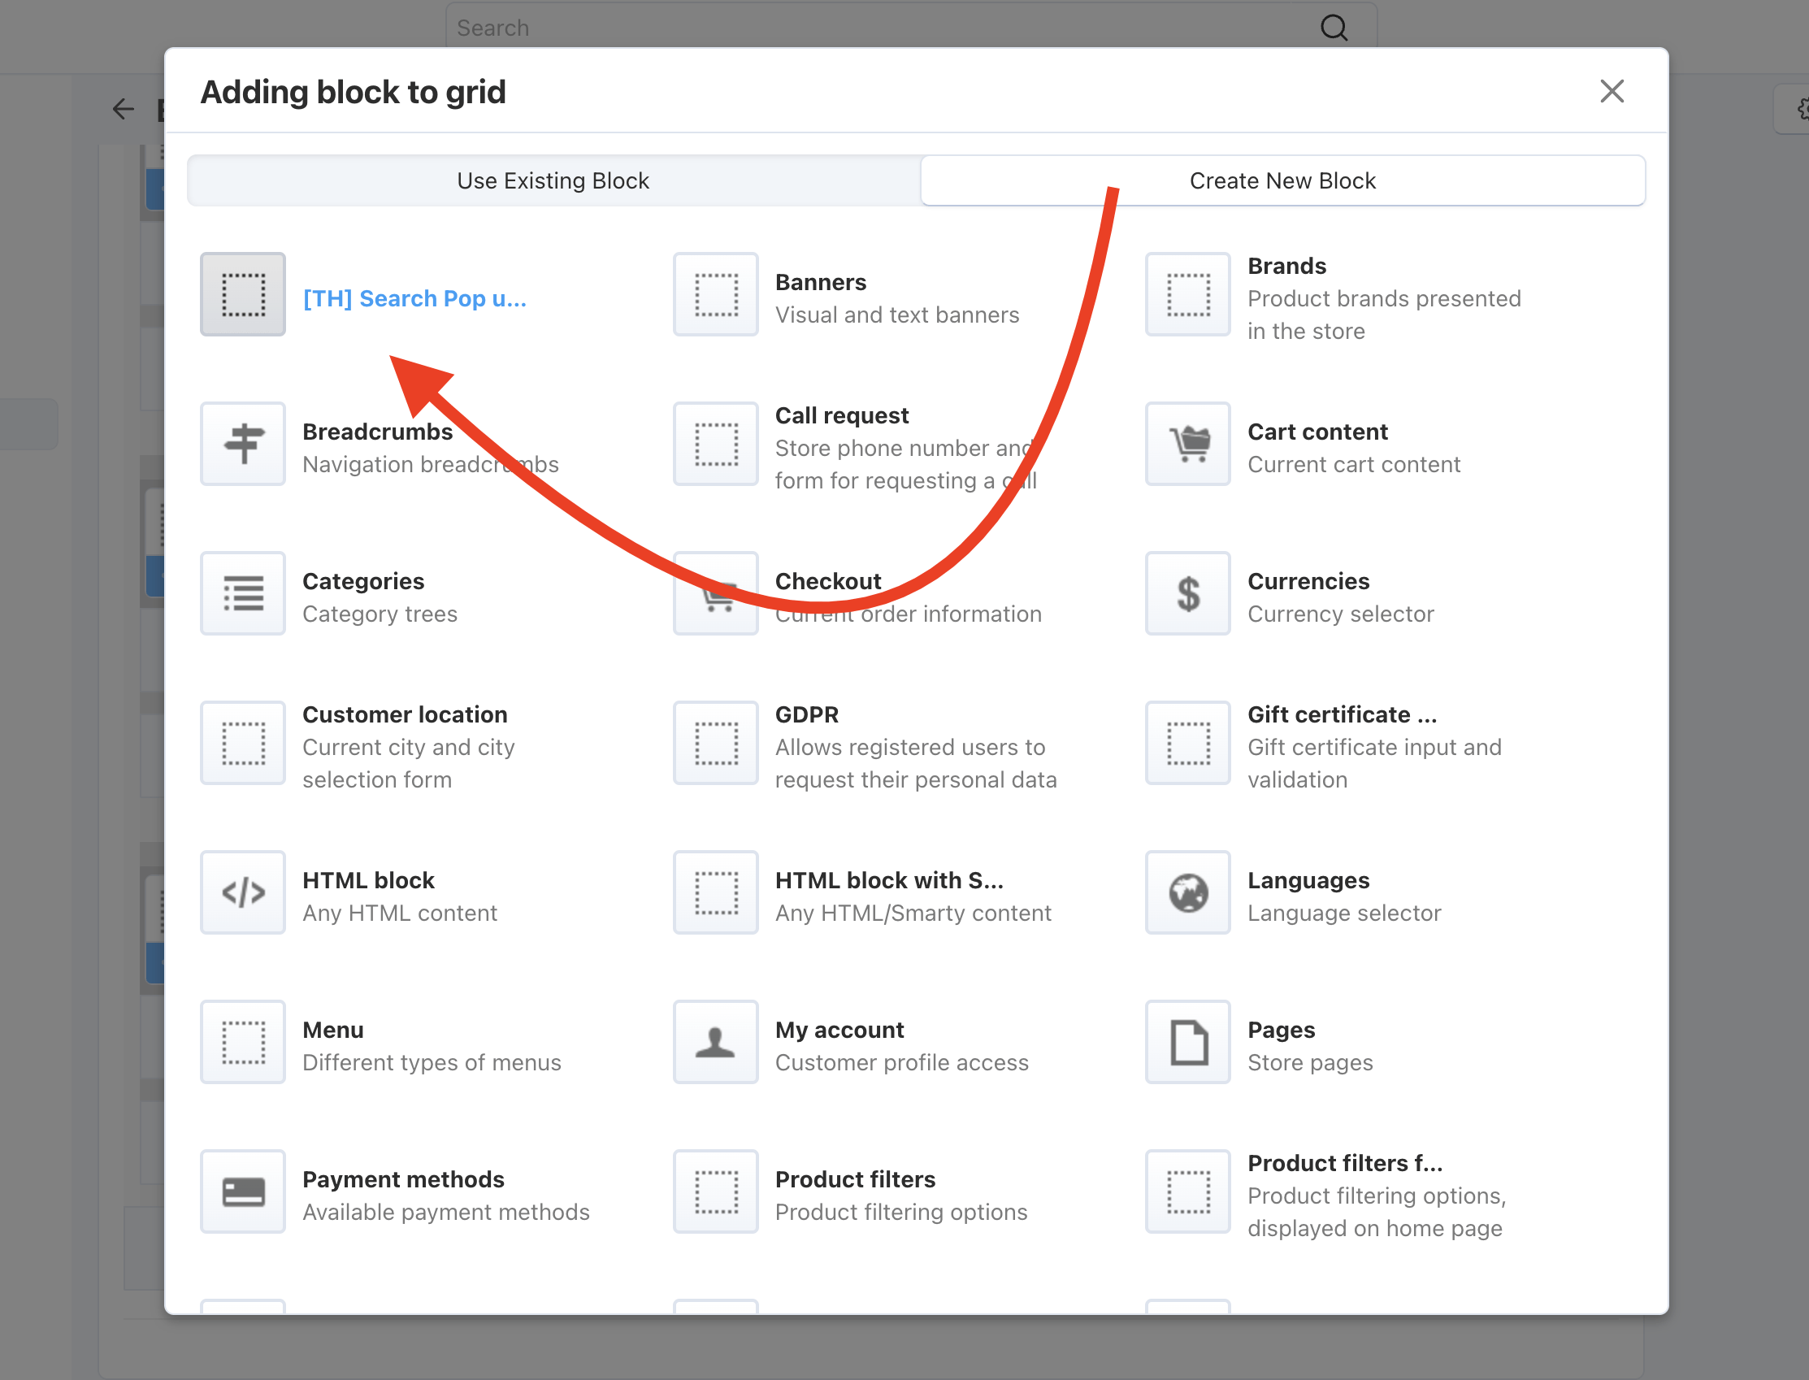Viewport: 1809px width, 1380px height.
Task: Select the Banners block title
Action: (819, 282)
